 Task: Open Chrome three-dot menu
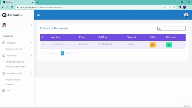(x=189, y=7)
